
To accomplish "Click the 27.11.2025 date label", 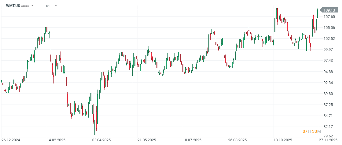I will pyautogui.click(x=328, y=140).
